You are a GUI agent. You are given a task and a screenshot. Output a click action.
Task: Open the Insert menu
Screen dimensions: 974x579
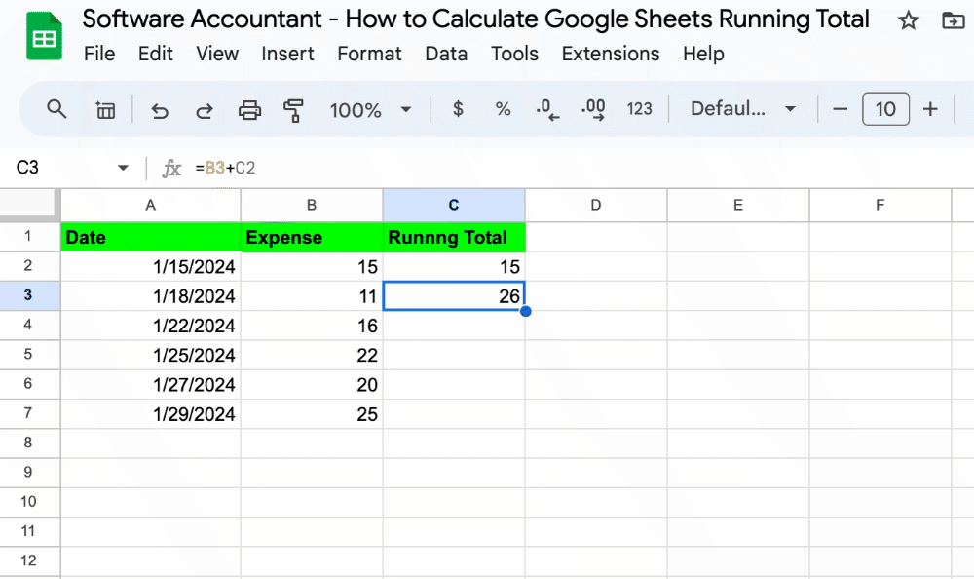[x=287, y=55]
